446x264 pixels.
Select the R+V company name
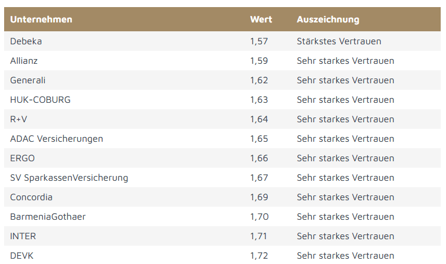(19, 119)
